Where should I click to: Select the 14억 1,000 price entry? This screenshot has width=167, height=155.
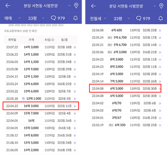tap(31, 54)
